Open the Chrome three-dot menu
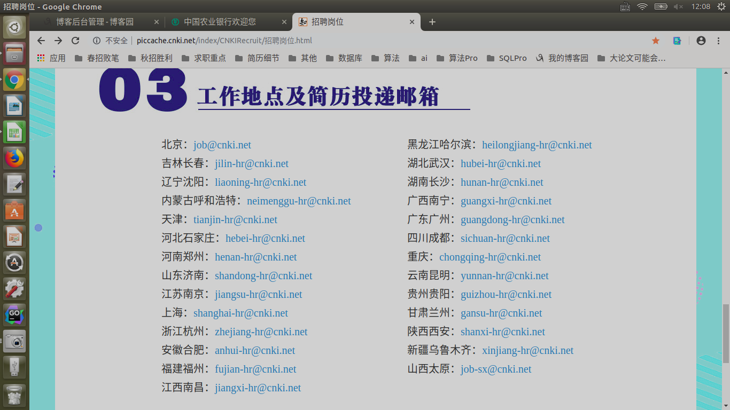Viewport: 730px width, 410px height. tap(718, 41)
